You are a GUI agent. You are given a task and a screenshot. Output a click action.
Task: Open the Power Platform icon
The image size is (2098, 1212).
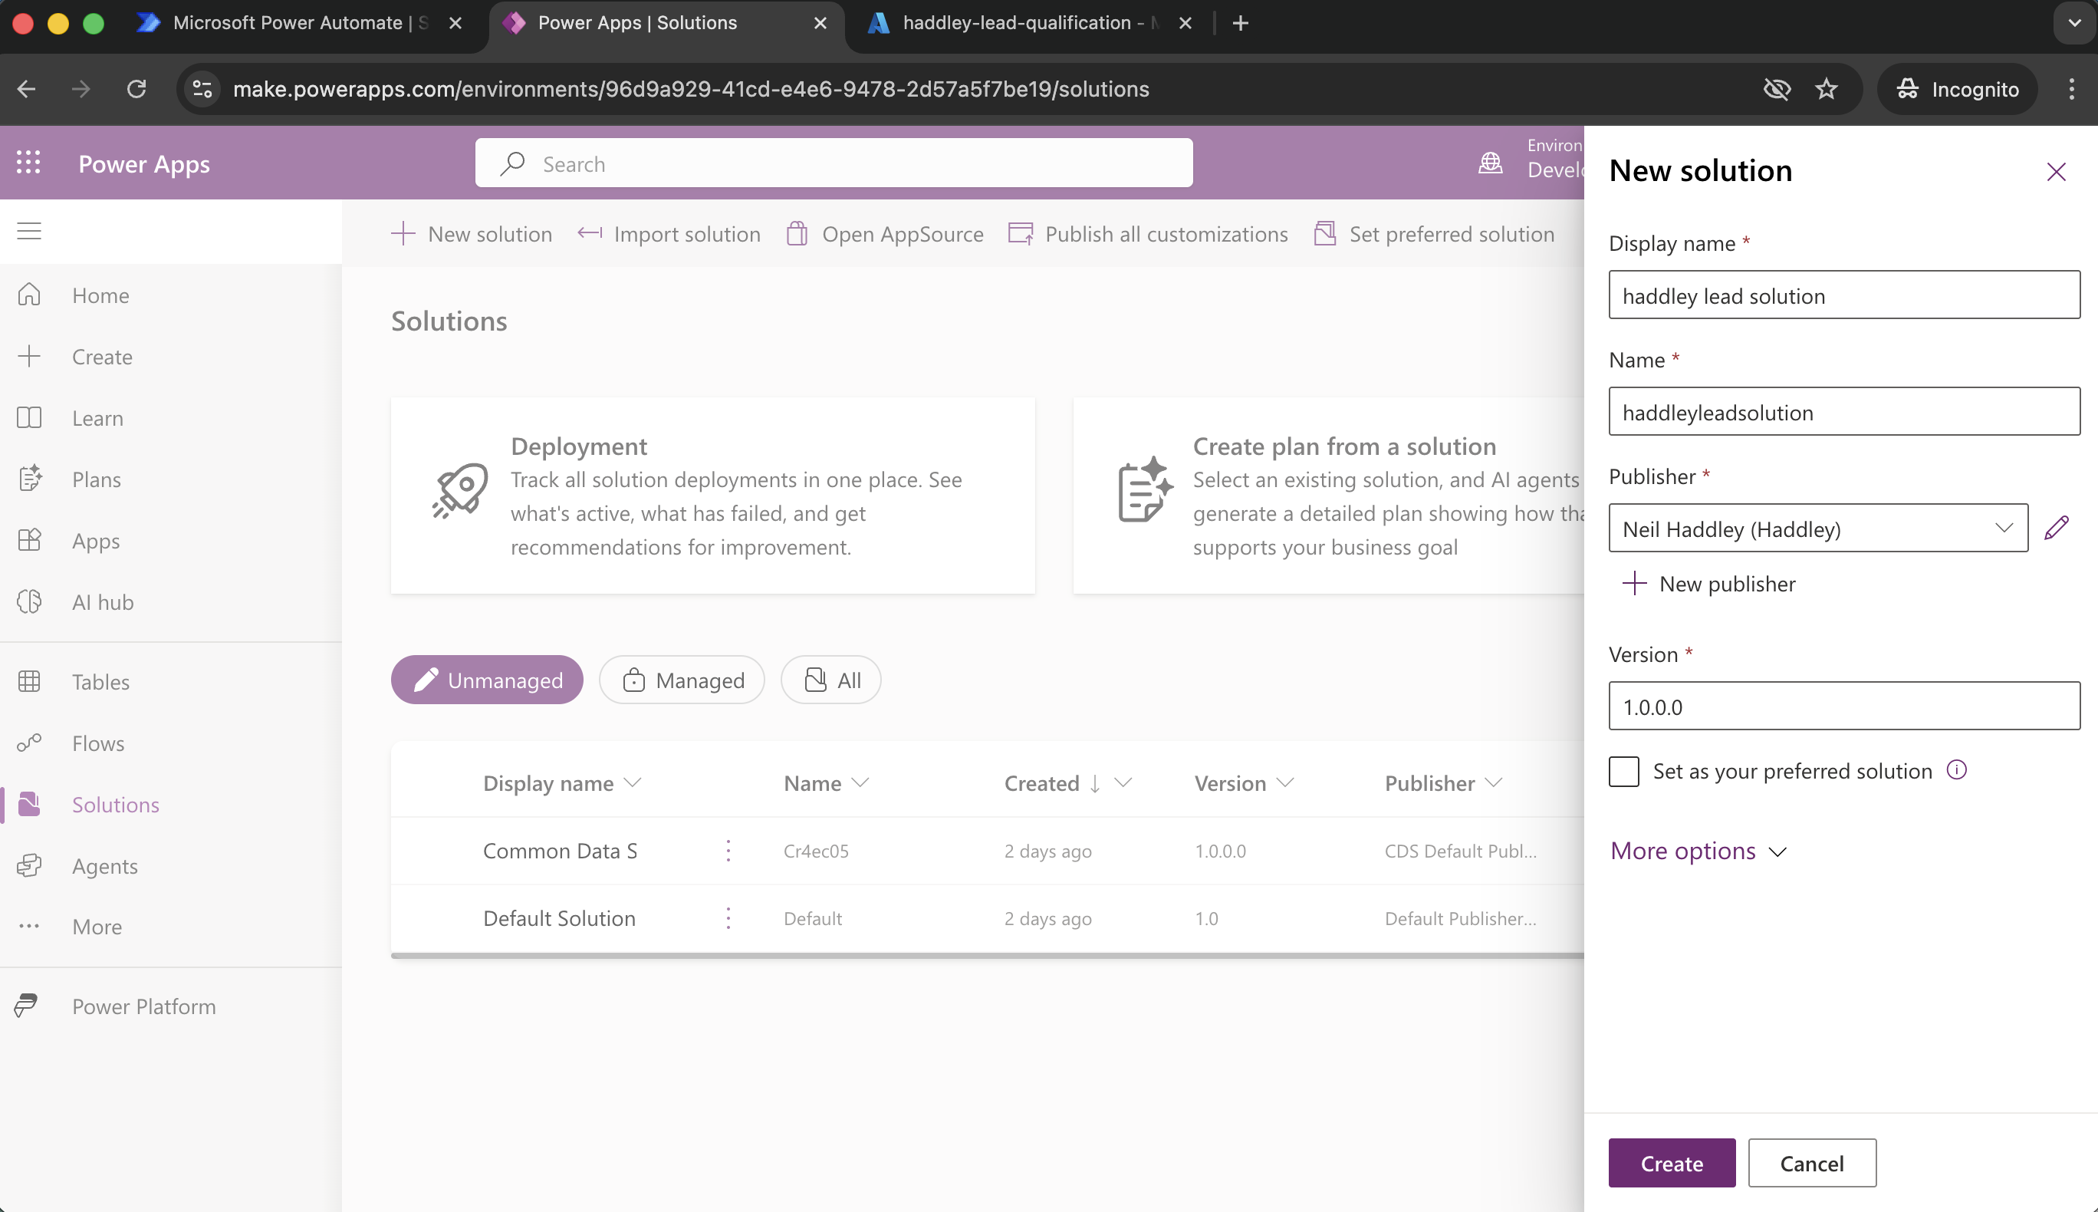[x=27, y=1006]
